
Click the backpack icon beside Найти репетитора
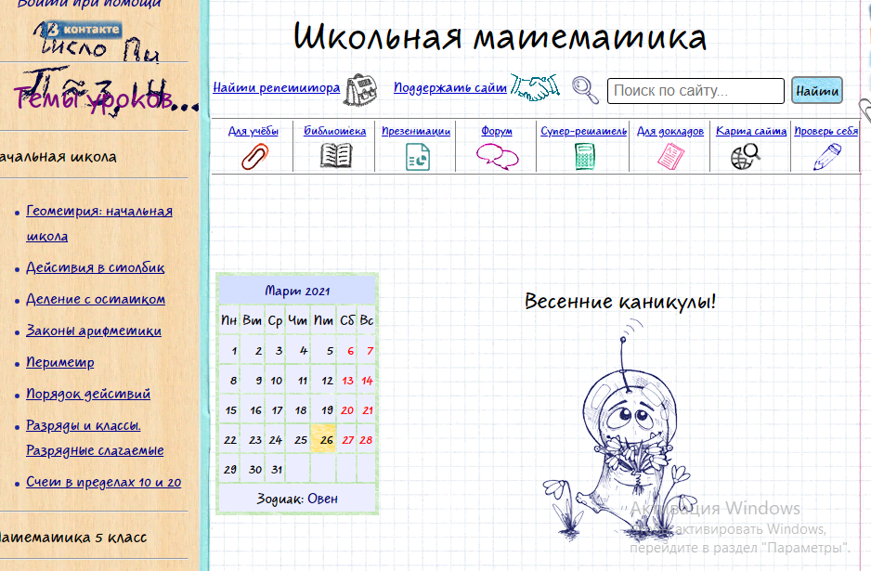pyautogui.click(x=361, y=89)
